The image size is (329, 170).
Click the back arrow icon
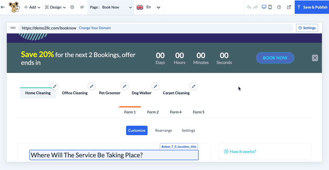[x=3, y=7]
